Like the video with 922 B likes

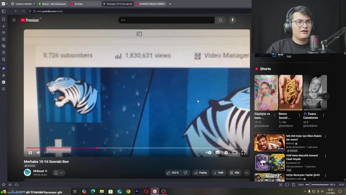tap(173, 173)
